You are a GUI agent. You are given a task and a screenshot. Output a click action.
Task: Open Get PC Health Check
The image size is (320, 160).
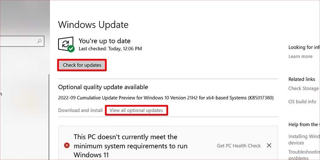click(x=239, y=146)
